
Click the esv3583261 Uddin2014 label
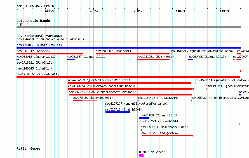(155, 57)
